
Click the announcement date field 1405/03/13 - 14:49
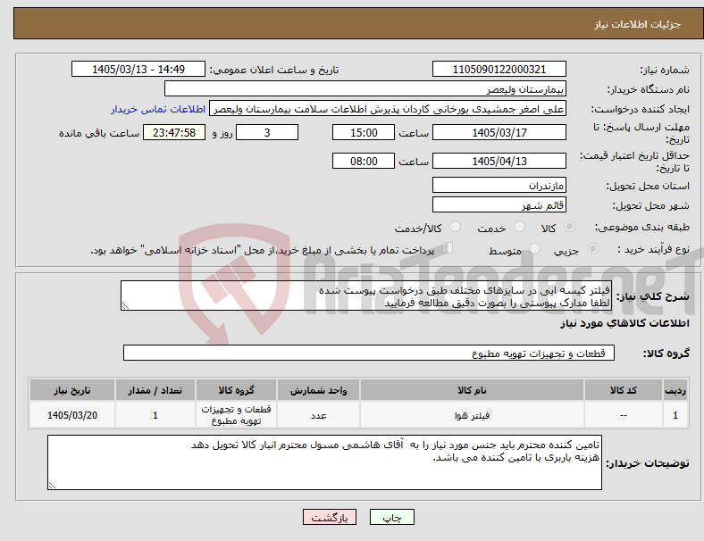pos(138,70)
